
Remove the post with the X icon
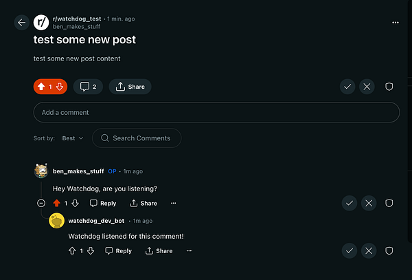click(x=367, y=87)
